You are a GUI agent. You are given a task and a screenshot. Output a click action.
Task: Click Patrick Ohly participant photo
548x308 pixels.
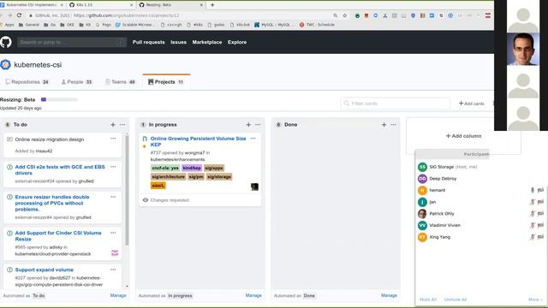pyautogui.click(x=422, y=214)
